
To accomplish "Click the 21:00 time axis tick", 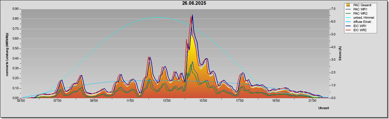I will pos(312,101).
